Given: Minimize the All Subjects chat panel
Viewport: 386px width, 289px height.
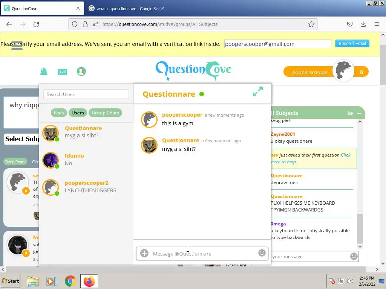Looking at the screenshot, I should (x=359, y=113).
